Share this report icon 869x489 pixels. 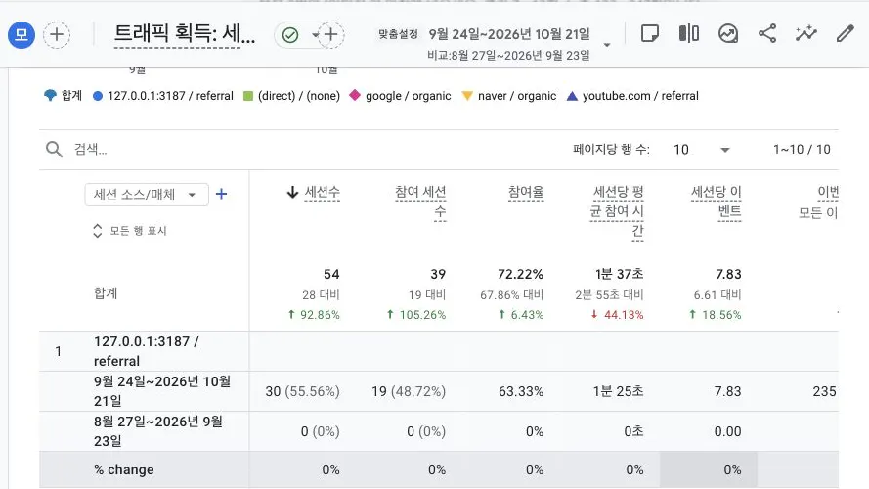(767, 34)
